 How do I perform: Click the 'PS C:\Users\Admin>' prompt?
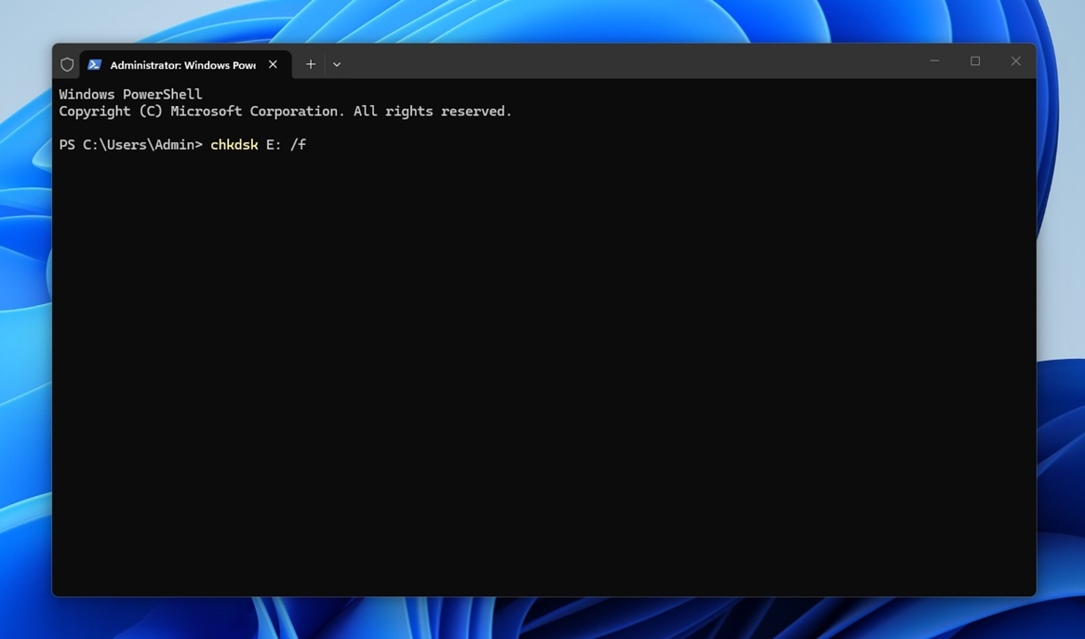point(131,144)
